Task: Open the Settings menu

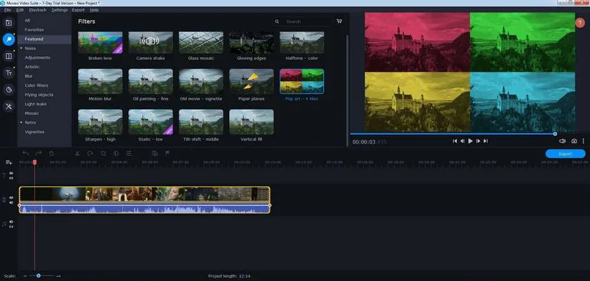Action: pyautogui.click(x=59, y=10)
